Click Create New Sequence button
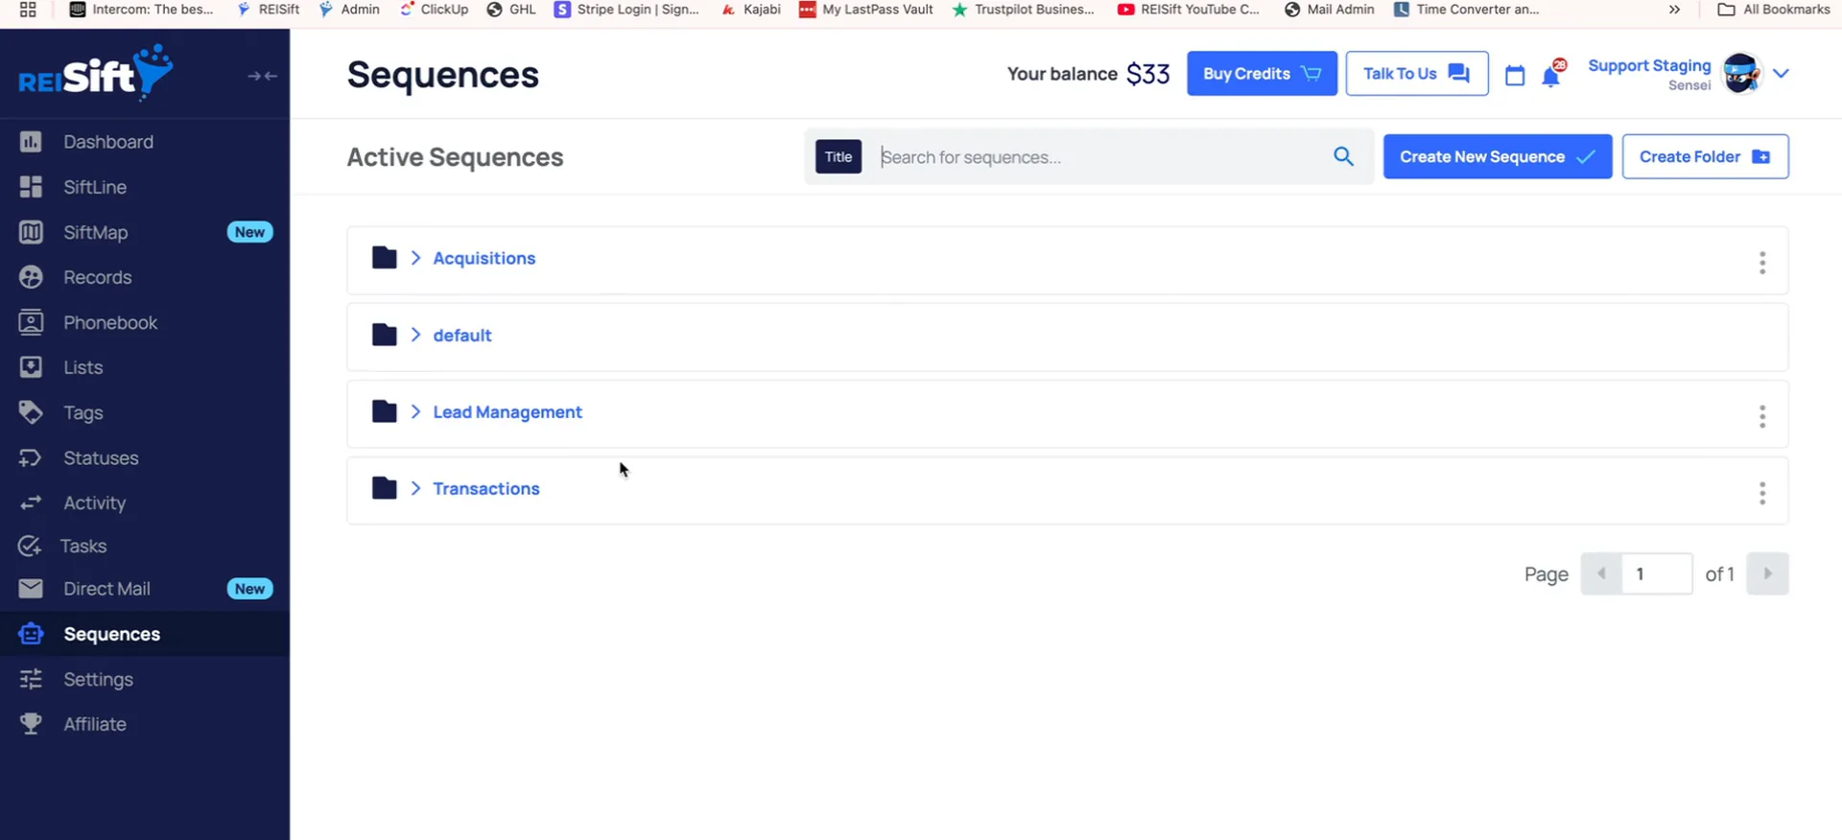 pyautogui.click(x=1497, y=156)
